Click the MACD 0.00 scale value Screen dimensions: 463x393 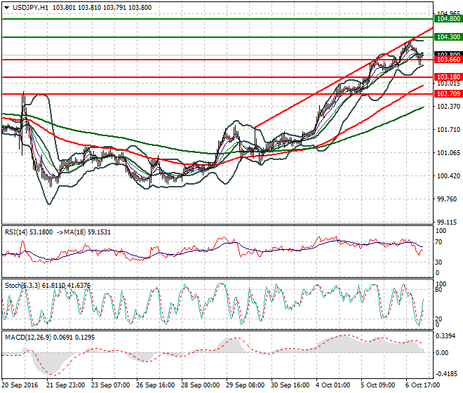click(442, 353)
